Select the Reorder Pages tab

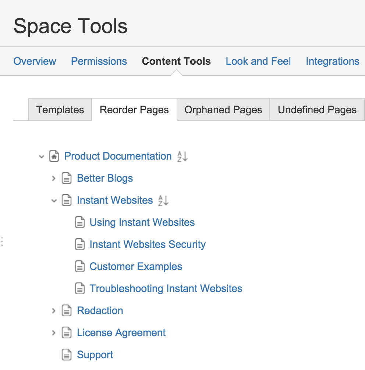(x=134, y=110)
